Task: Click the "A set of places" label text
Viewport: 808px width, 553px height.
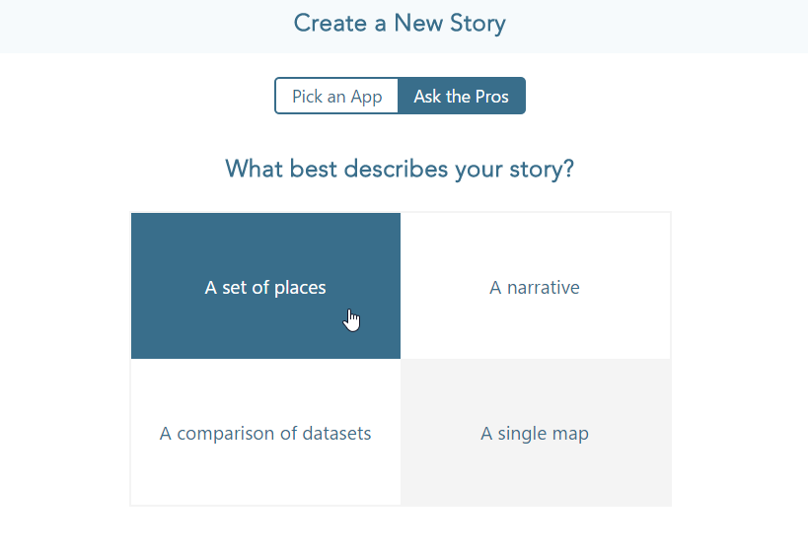Action: tap(265, 288)
